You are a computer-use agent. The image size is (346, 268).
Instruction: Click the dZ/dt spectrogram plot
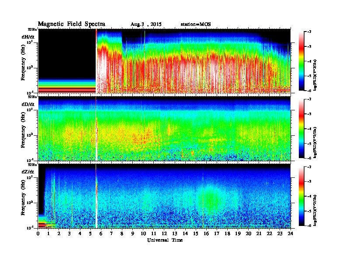click(x=164, y=196)
